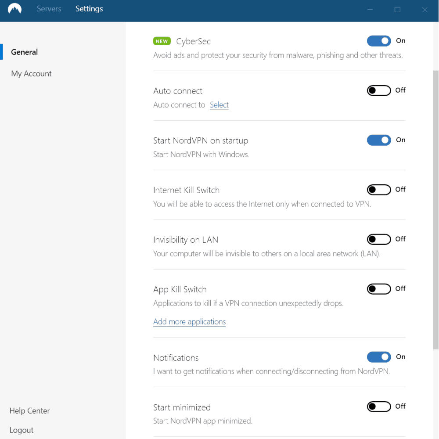Click the Invisibility on LAN heading
This screenshot has height=439, width=439.
(x=186, y=240)
